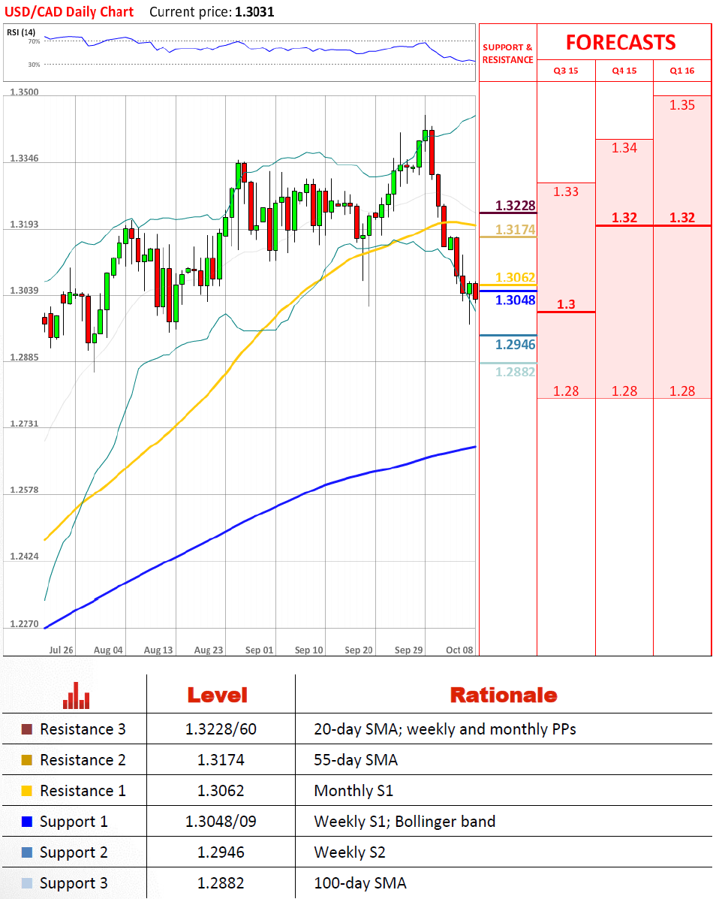Click the rationale '100-day SMA'
719x899 pixels.
pyautogui.click(x=359, y=883)
